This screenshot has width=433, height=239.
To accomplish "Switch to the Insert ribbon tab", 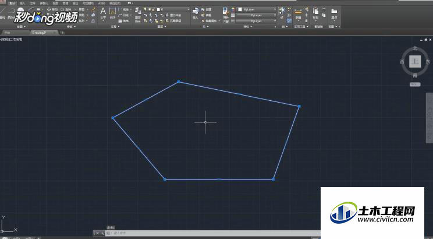I will coord(22,3).
